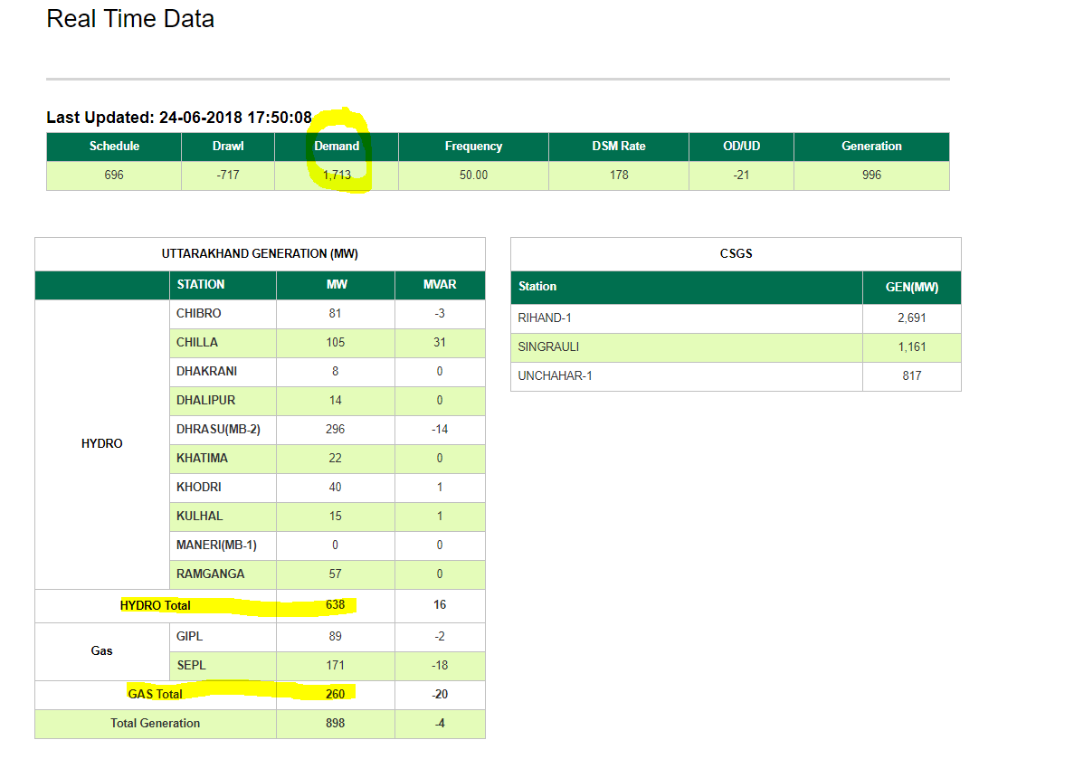Select the Generation value 996
Screen dimensions: 1074x759
tap(871, 176)
